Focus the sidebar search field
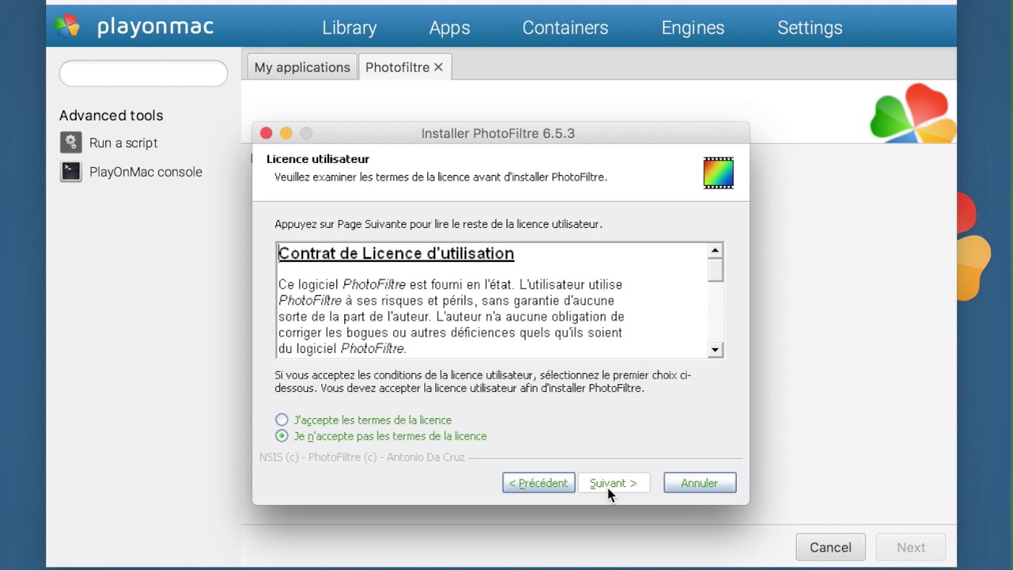 [x=143, y=74]
